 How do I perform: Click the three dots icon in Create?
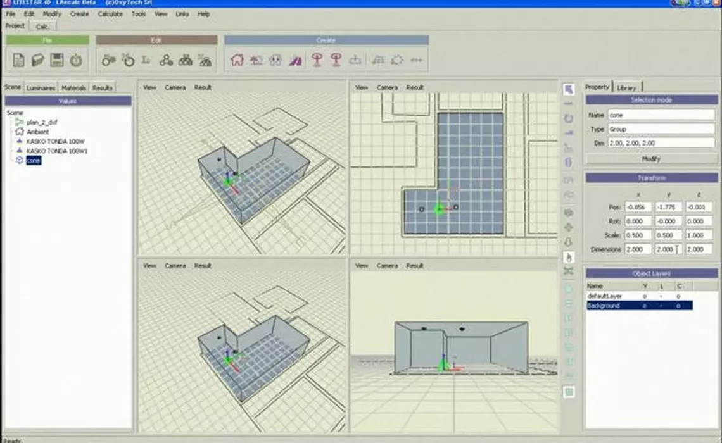(x=416, y=59)
